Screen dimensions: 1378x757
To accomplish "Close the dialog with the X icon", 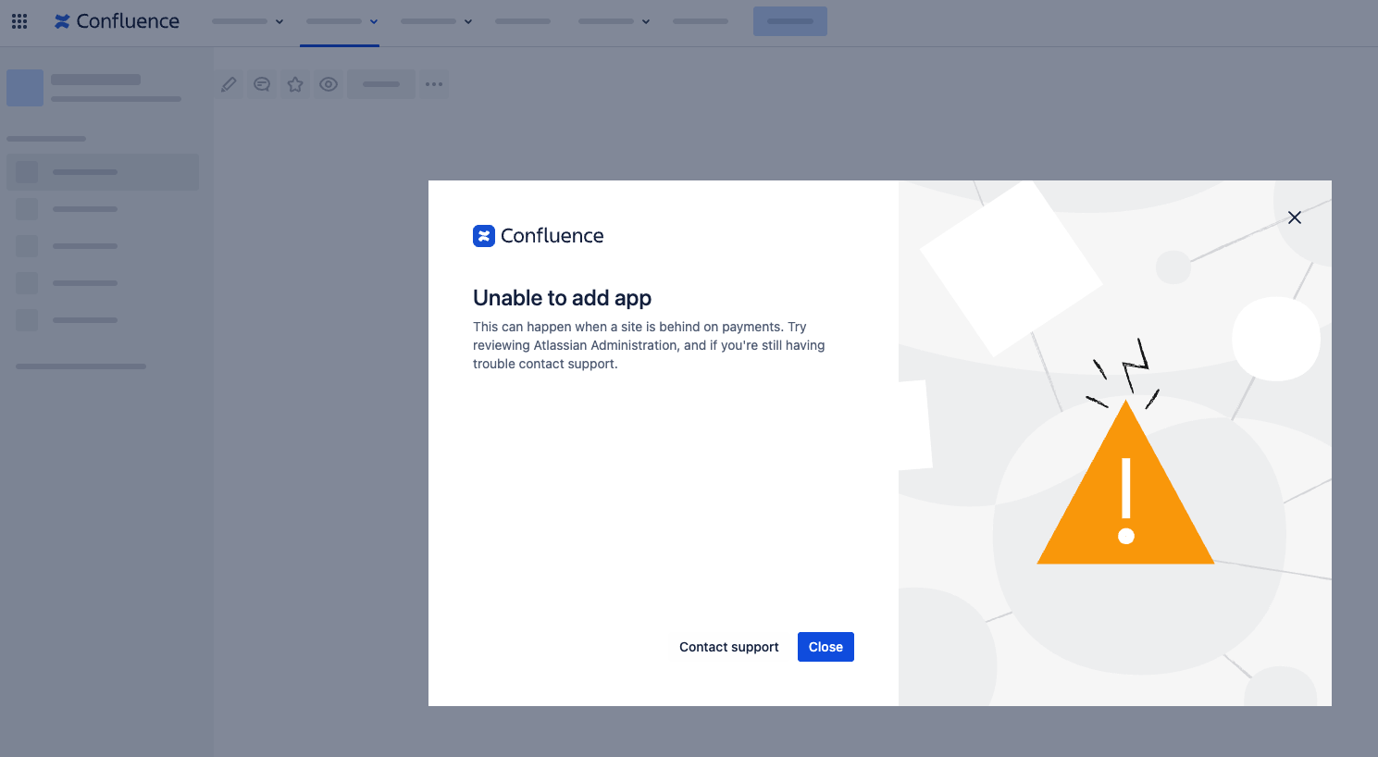I will (x=1295, y=217).
